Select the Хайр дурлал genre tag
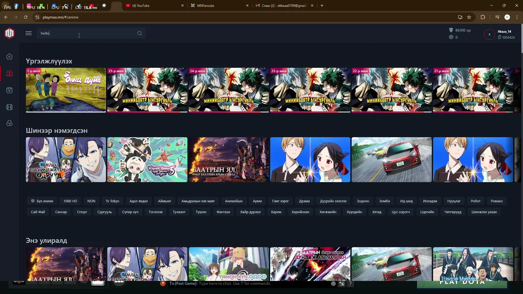The width and height of the screenshot is (523, 294). (x=250, y=212)
